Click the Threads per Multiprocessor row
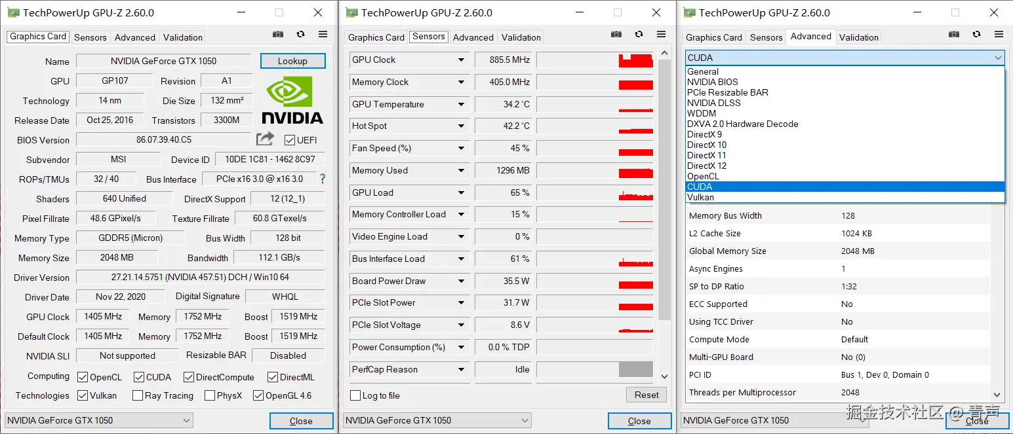Image resolution: width=1013 pixels, height=434 pixels. [838, 392]
